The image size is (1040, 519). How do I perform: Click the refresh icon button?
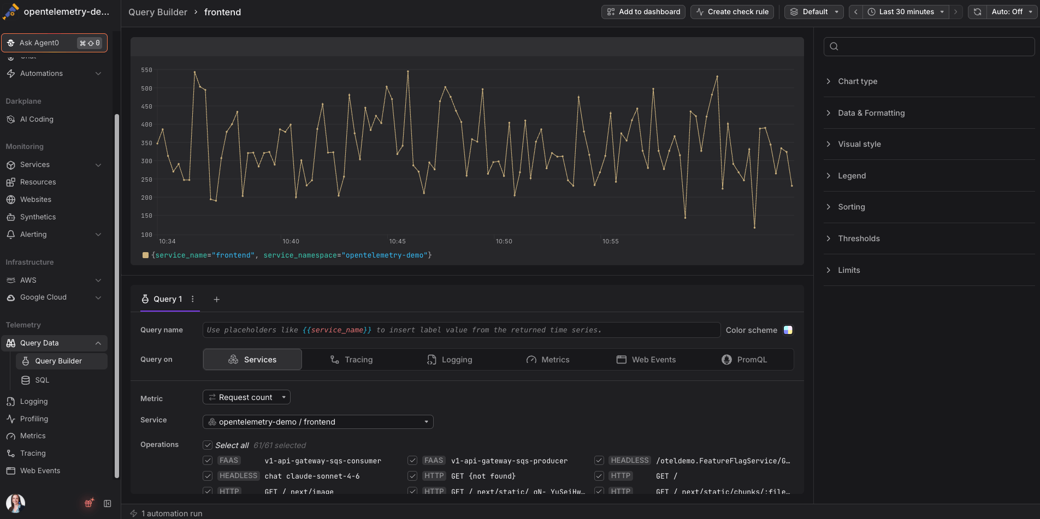(x=977, y=12)
